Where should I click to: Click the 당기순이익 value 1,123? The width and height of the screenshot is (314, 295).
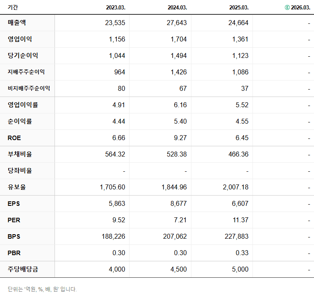tap(241, 56)
